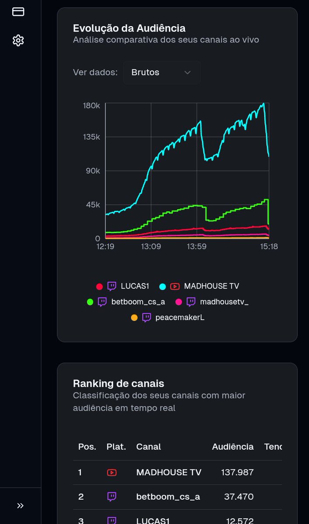Sort ranking by Canal column header
This screenshot has width=309, height=524.
[149, 447]
